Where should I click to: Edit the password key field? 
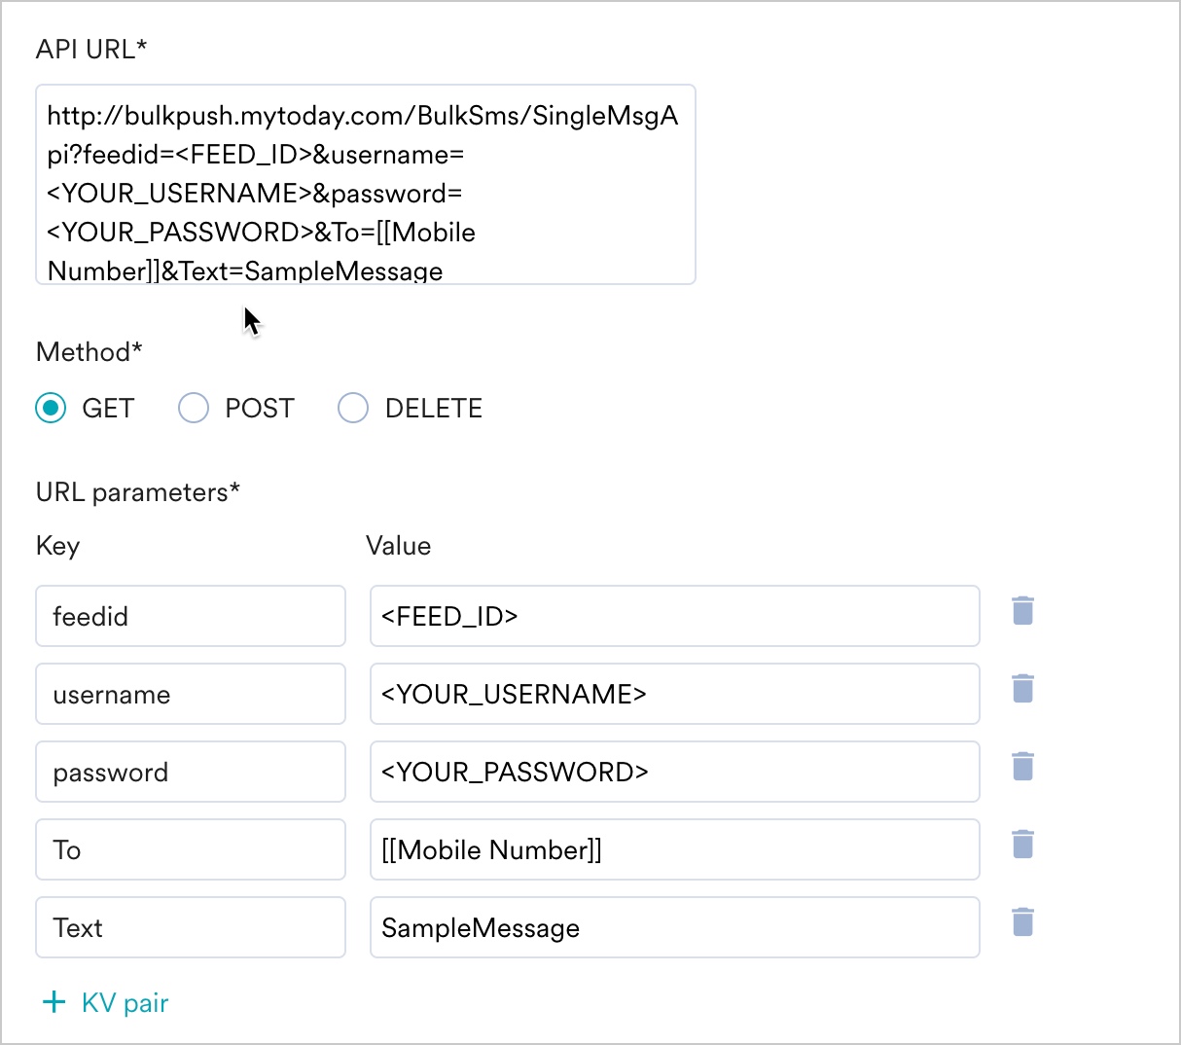(x=191, y=772)
